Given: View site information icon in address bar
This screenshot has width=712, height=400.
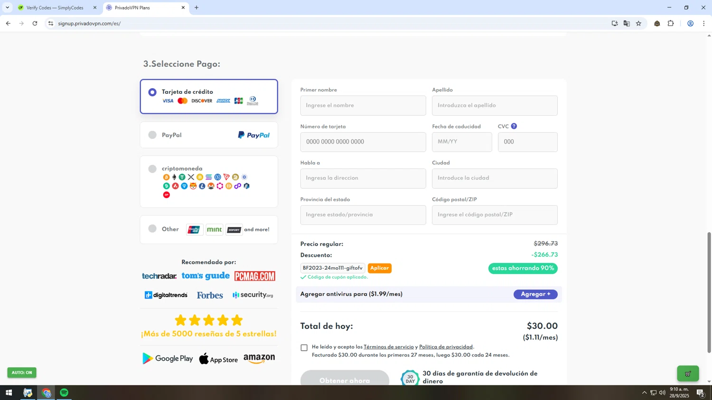Looking at the screenshot, I should coord(51,23).
